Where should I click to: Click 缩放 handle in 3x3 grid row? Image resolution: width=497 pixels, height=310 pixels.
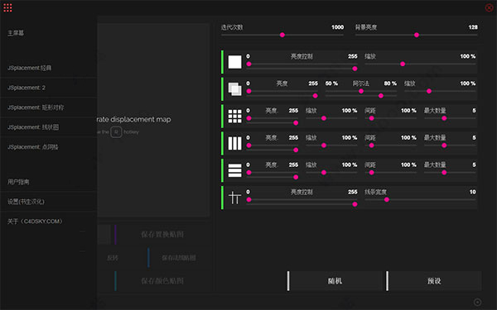point(324,118)
